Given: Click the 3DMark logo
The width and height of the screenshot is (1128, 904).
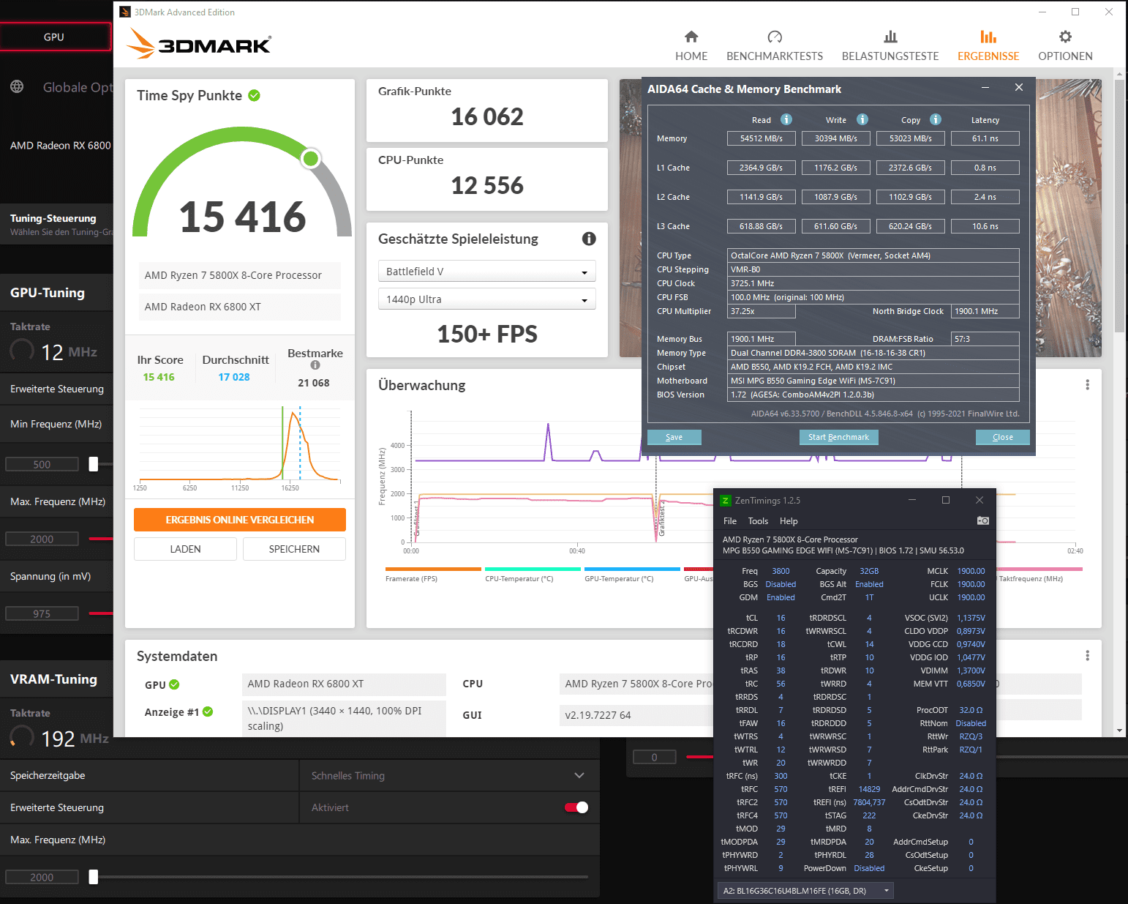Looking at the screenshot, I should [x=198, y=44].
